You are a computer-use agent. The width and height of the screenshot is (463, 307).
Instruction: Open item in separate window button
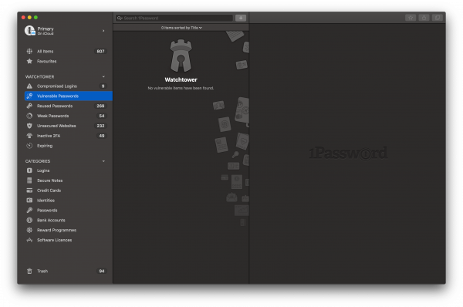pos(438,18)
